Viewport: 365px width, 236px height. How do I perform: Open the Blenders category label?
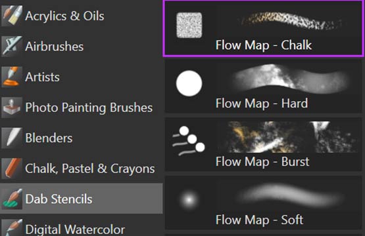coord(49,138)
